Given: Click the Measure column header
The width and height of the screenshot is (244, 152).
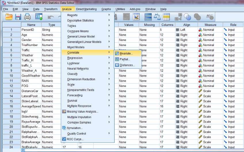Looking at the screenshot, I should coord(210,25).
